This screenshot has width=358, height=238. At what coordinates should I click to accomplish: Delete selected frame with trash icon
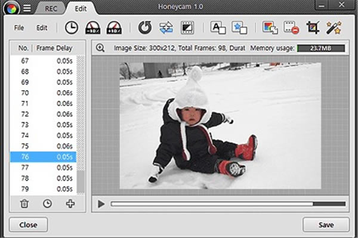pos(24,203)
